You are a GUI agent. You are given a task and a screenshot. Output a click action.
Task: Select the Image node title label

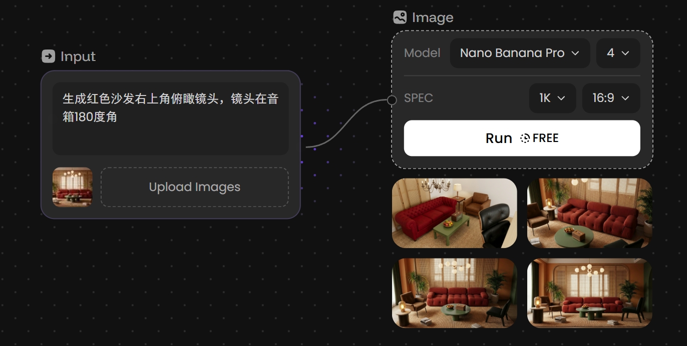pos(433,17)
